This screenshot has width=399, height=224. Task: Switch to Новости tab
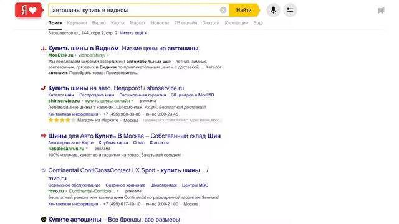pyautogui.click(x=160, y=23)
